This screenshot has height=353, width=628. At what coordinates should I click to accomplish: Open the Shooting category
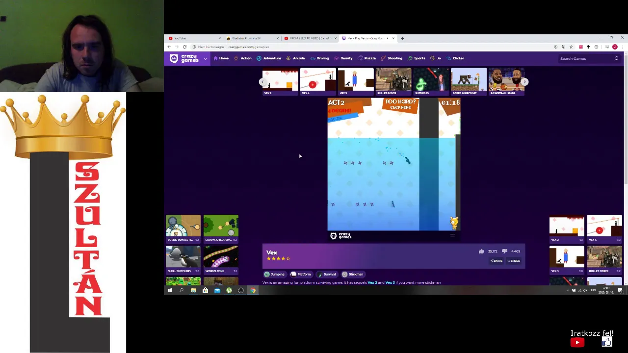[x=391, y=58]
